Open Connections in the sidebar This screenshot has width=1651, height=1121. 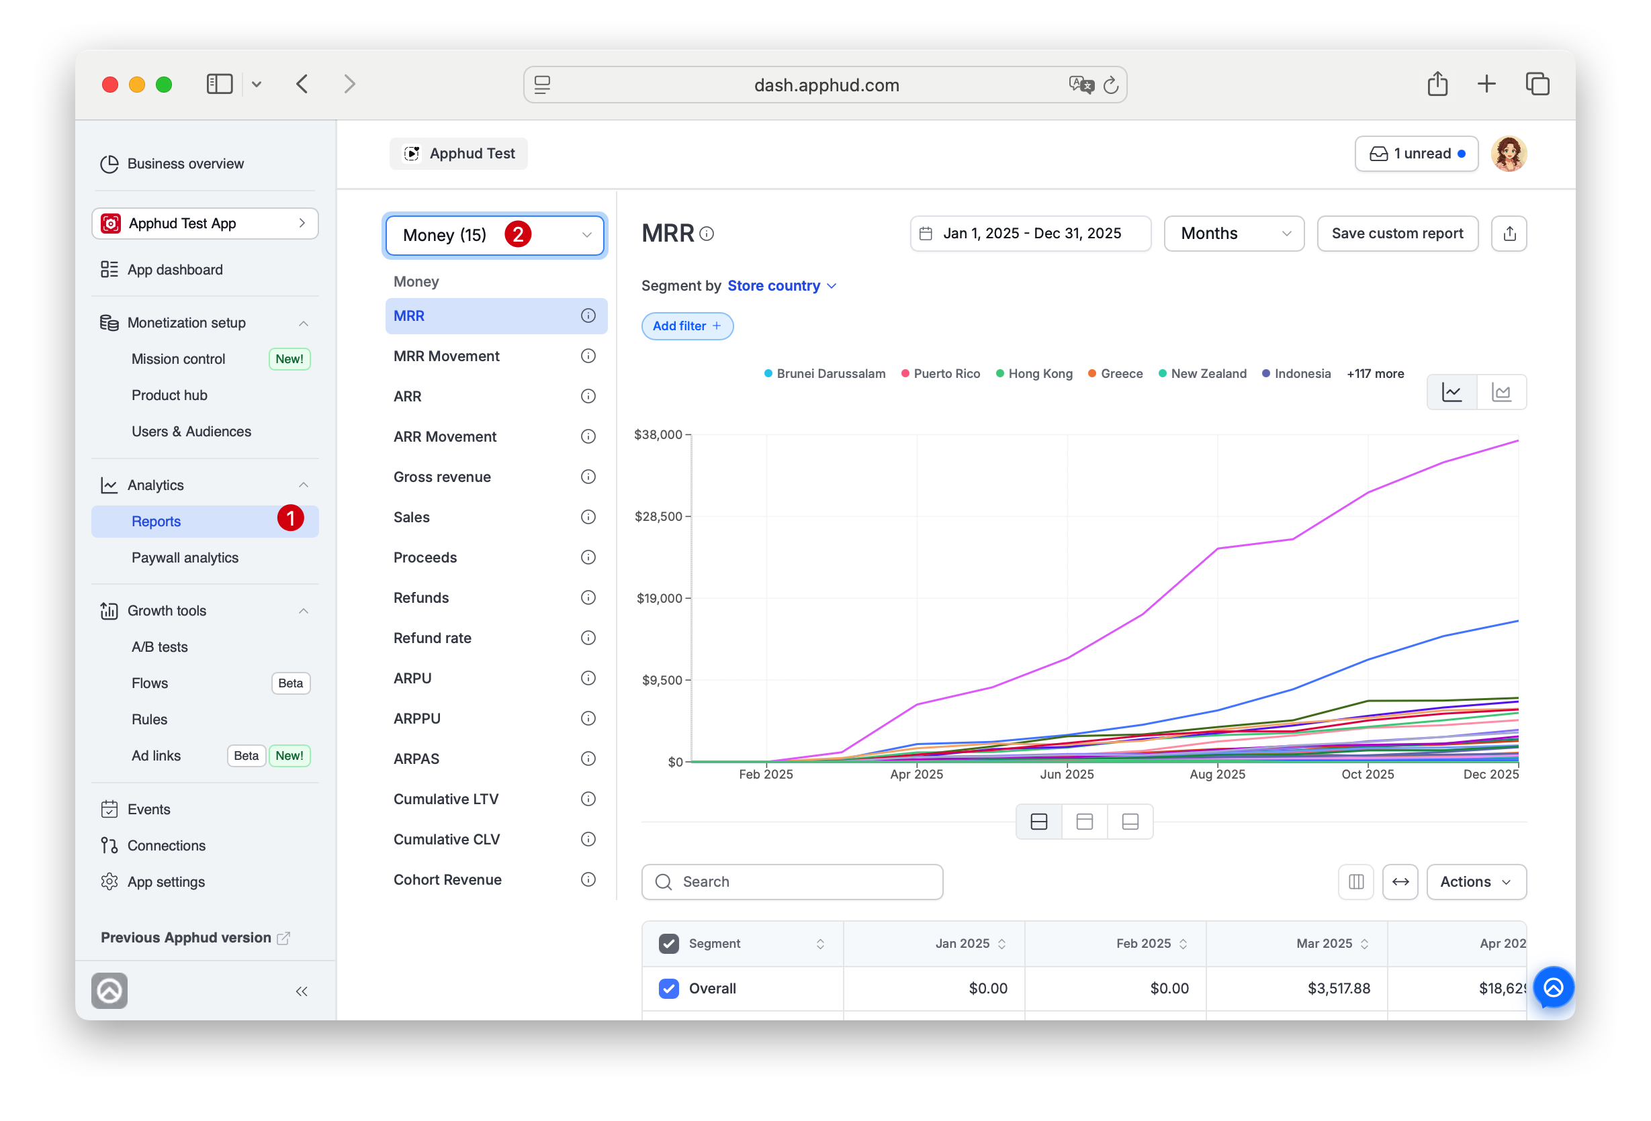[152, 846]
